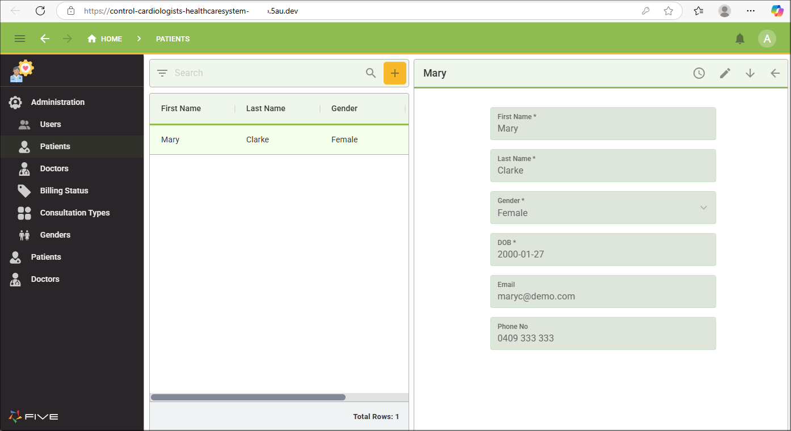The image size is (791, 431).
Task: Click the magnifier search icon
Action: (x=371, y=73)
